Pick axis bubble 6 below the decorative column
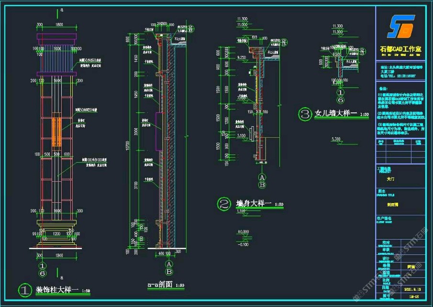 (x=42, y=273)
